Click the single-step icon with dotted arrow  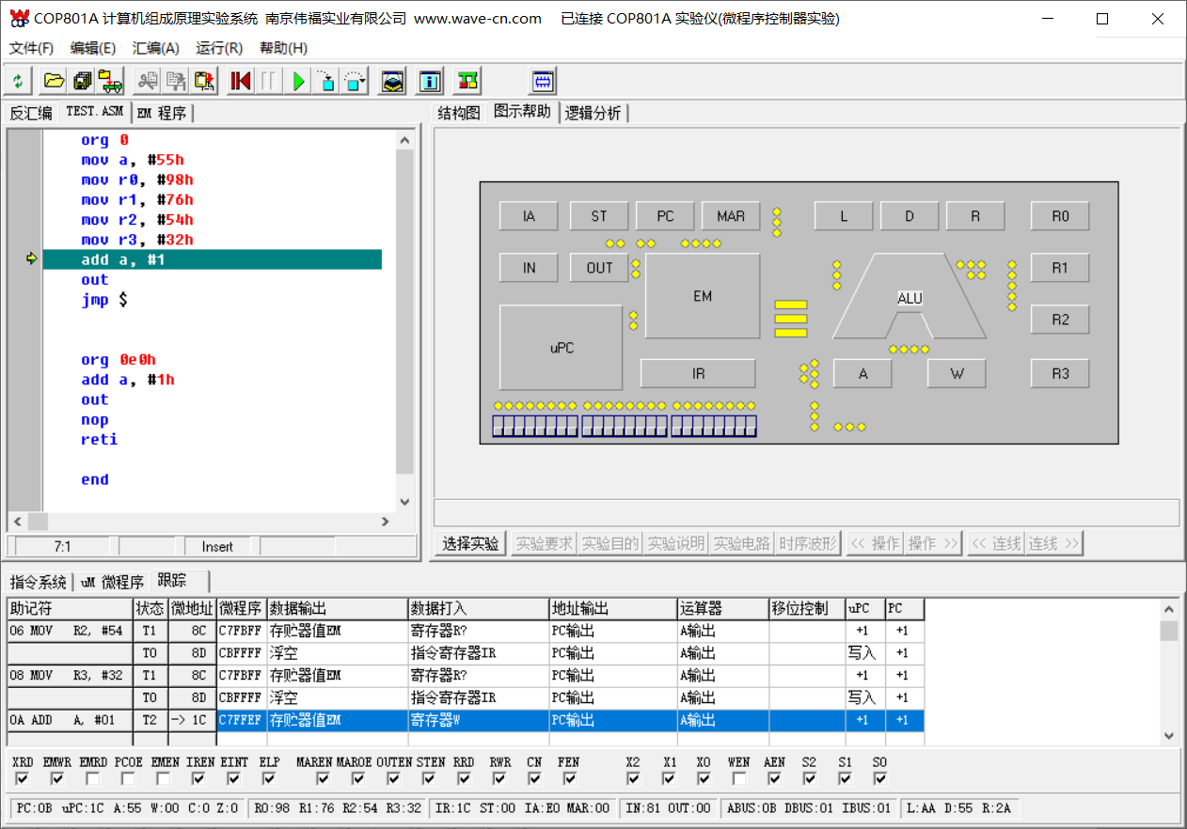[326, 81]
